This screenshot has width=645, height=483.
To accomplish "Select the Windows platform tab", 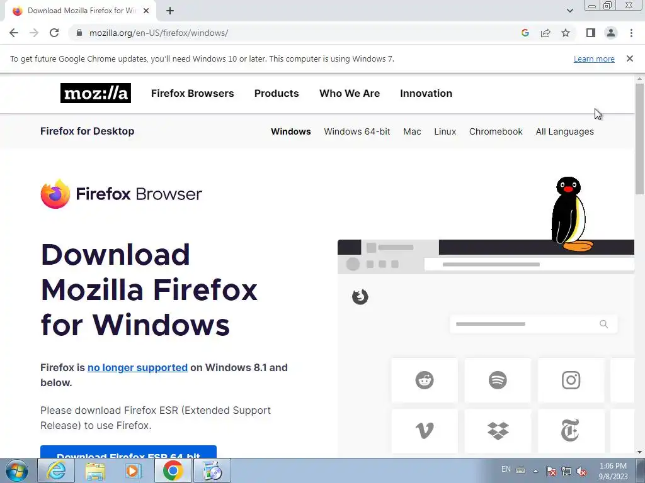I will point(291,131).
